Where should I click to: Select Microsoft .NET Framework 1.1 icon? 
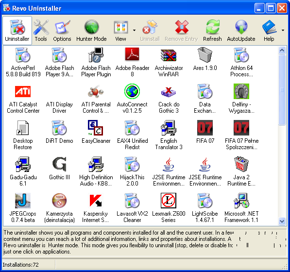(241, 201)
